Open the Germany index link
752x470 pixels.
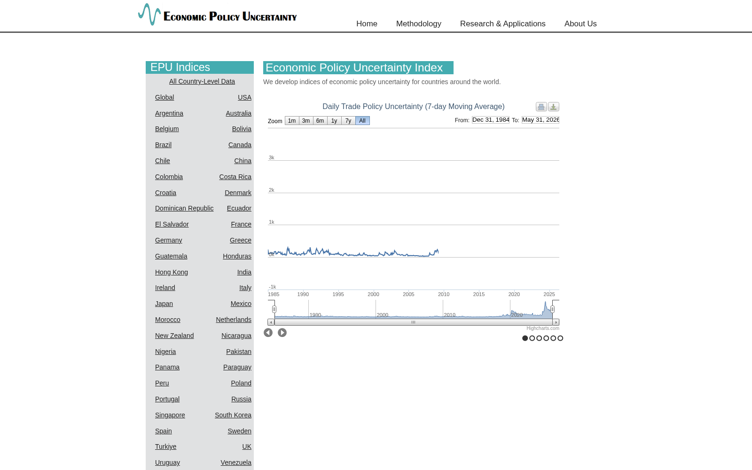click(x=169, y=240)
